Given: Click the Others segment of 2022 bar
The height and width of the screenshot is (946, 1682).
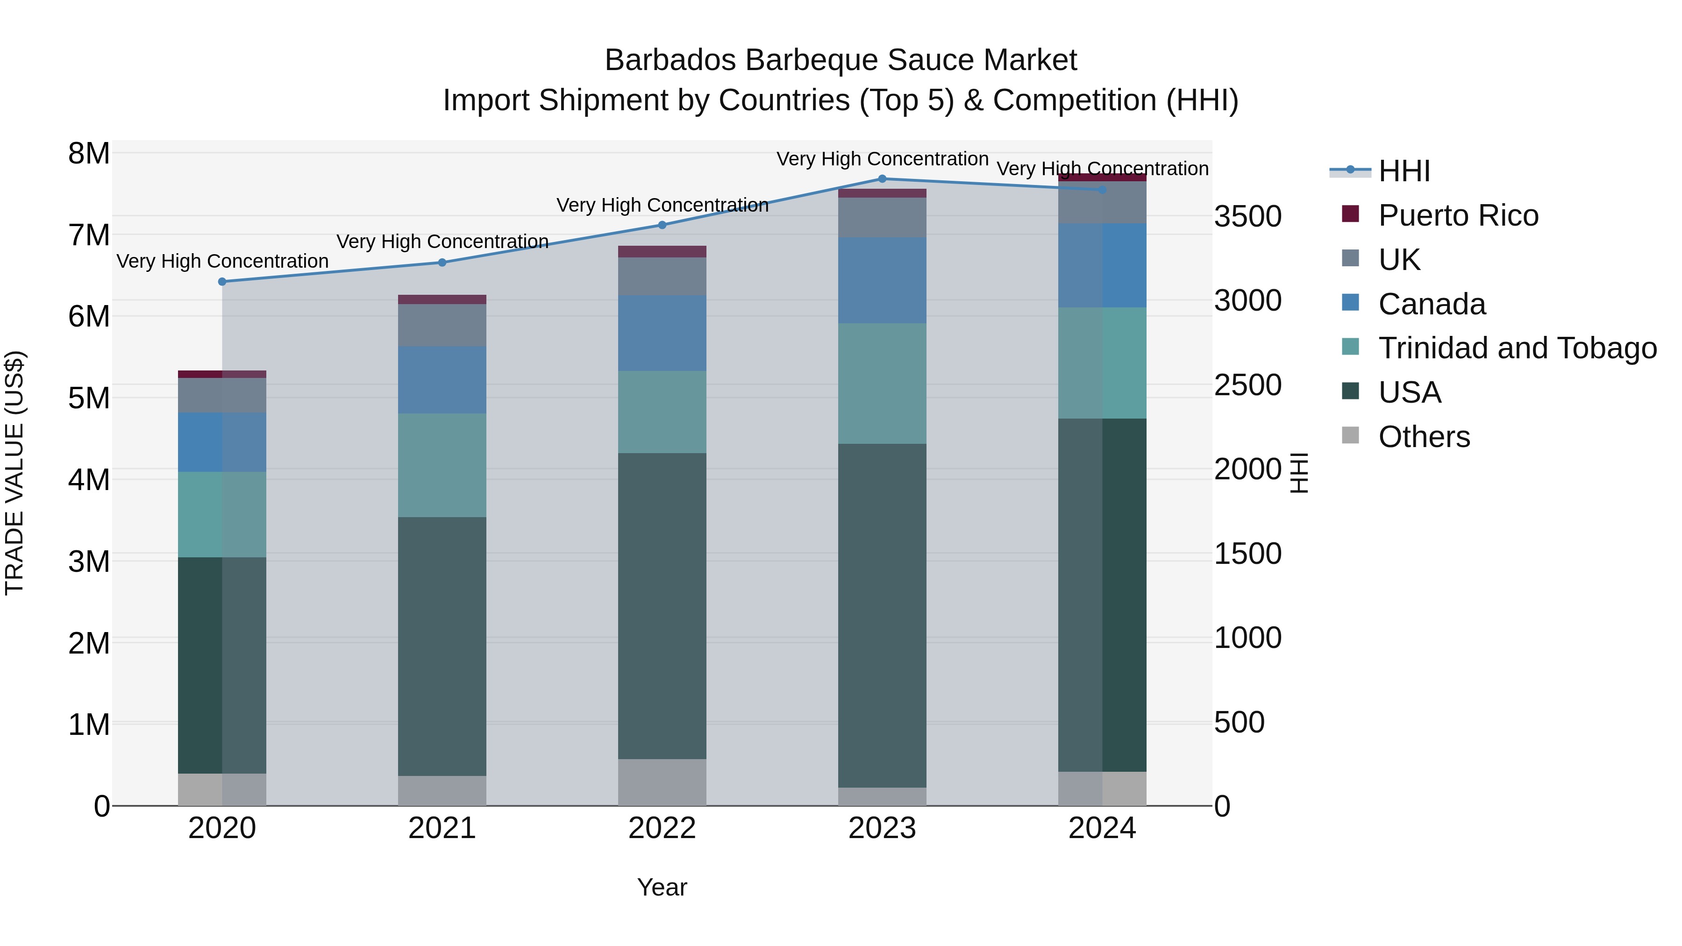Looking at the screenshot, I should tap(662, 782).
